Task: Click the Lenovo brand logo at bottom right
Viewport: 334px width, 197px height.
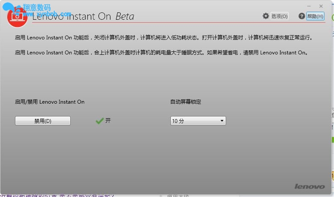Action: click(309, 186)
